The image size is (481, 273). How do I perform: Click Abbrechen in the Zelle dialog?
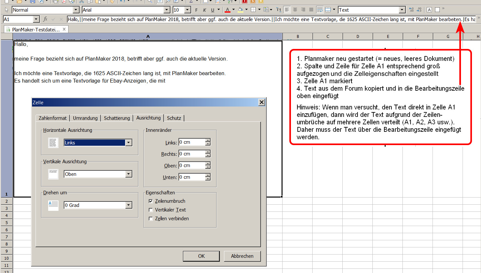[x=242, y=256]
